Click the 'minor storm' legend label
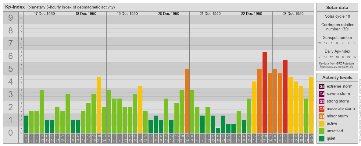 (x=337, y=116)
